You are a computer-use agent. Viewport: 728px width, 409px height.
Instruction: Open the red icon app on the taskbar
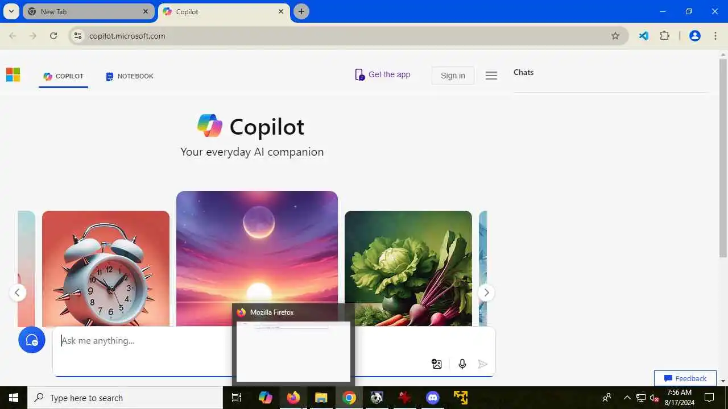coord(405,398)
